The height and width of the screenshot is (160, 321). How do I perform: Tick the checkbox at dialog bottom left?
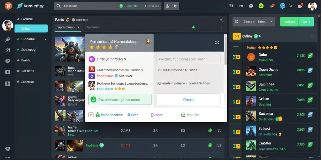pyautogui.click(x=91, y=115)
